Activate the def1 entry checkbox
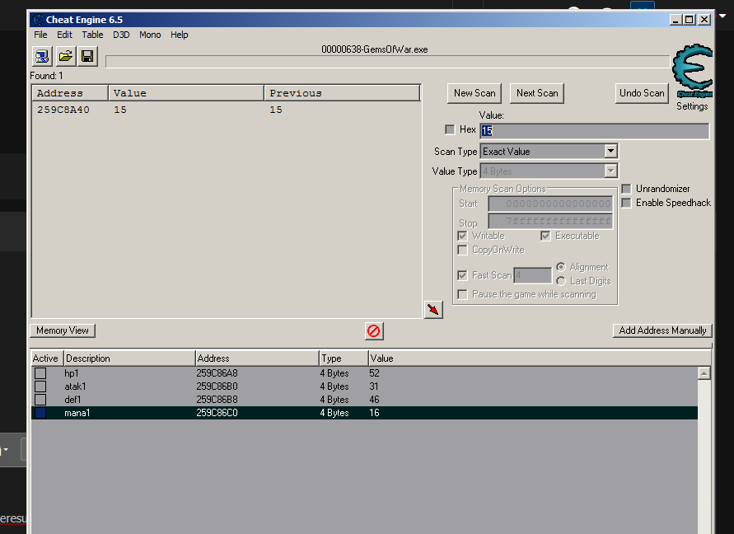The width and height of the screenshot is (734, 534). (x=40, y=400)
